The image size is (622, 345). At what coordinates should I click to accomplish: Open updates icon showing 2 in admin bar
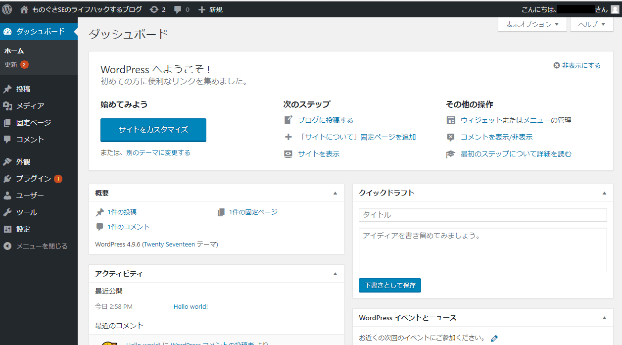pyautogui.click(x=154, y=9)
